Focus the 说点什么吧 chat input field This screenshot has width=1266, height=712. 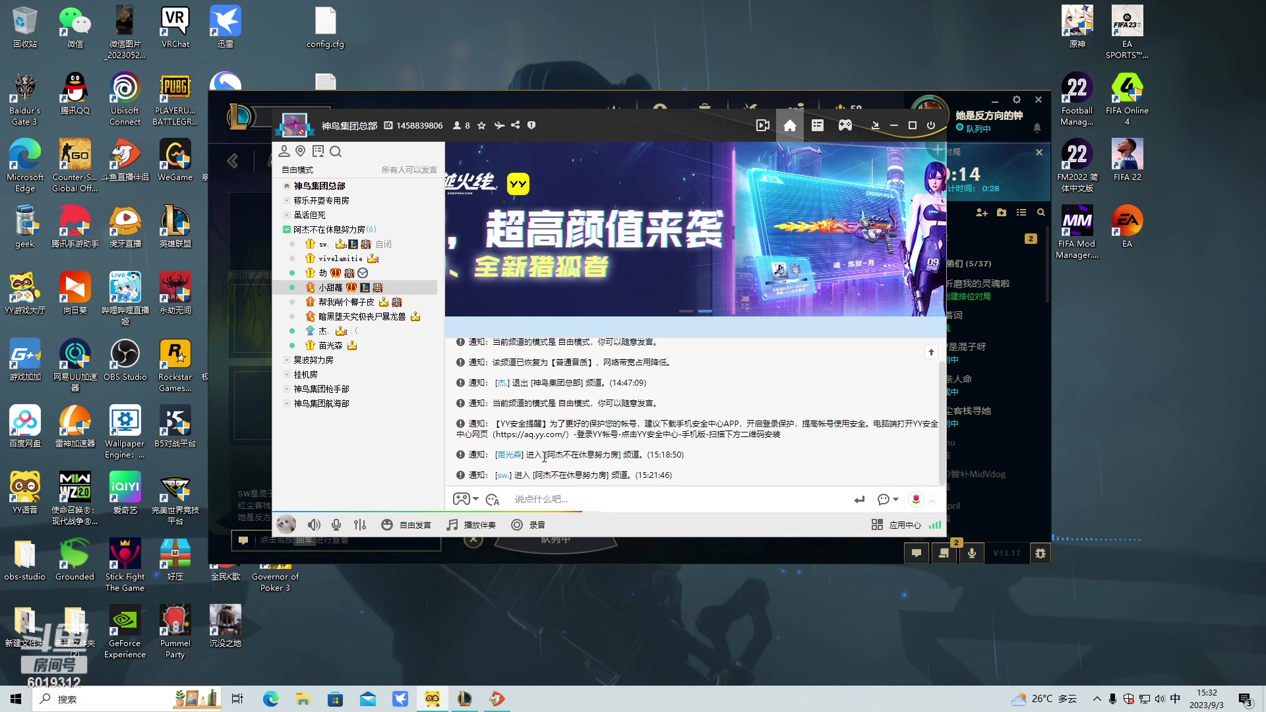coord(679,499)
